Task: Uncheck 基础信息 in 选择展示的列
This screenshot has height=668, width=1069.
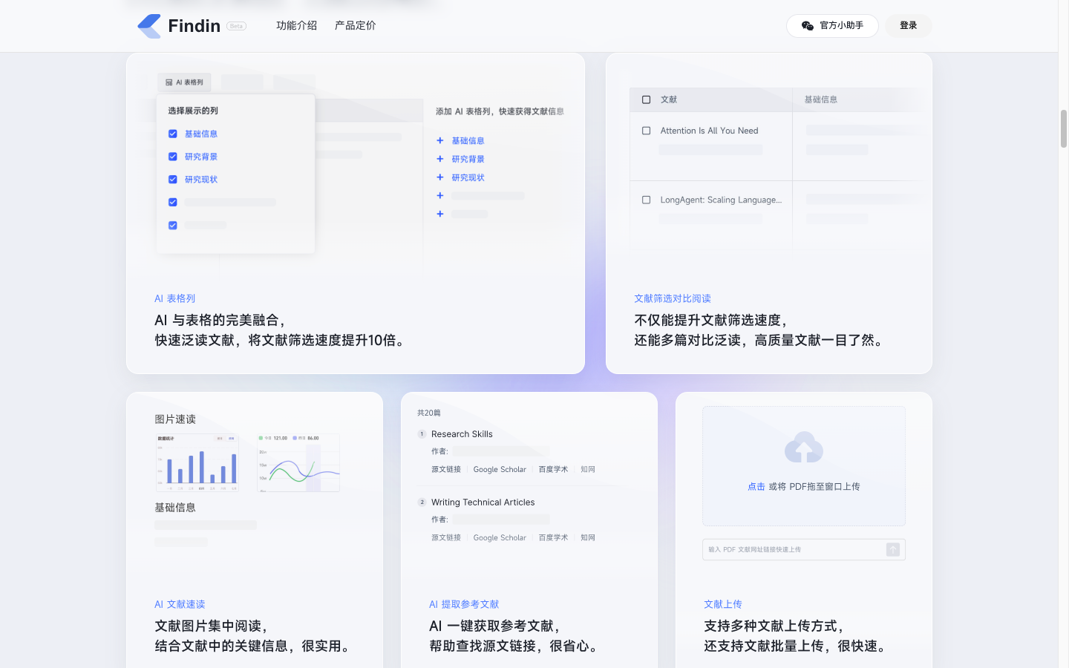Action: coord(172,134)
